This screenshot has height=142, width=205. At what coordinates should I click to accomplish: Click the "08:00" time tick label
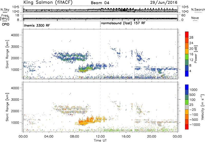75,137
